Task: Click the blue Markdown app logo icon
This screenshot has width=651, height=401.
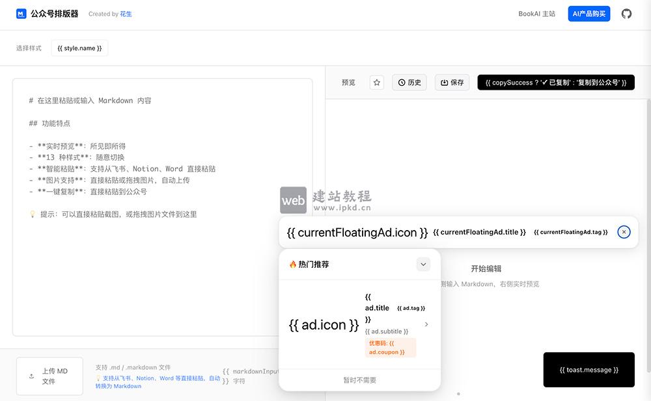Action: click(x=22, y=13)
